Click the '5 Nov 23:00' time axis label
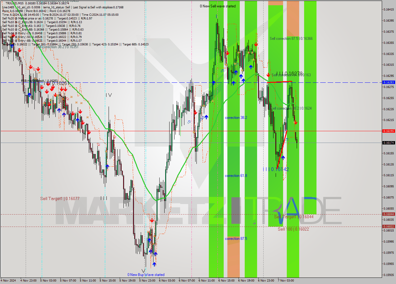The height and width of the screenshot is (284, 396). pos(148,281)
